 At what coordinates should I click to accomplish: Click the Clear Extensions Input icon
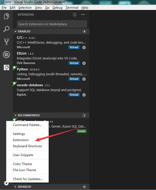(x=75, y=15)
